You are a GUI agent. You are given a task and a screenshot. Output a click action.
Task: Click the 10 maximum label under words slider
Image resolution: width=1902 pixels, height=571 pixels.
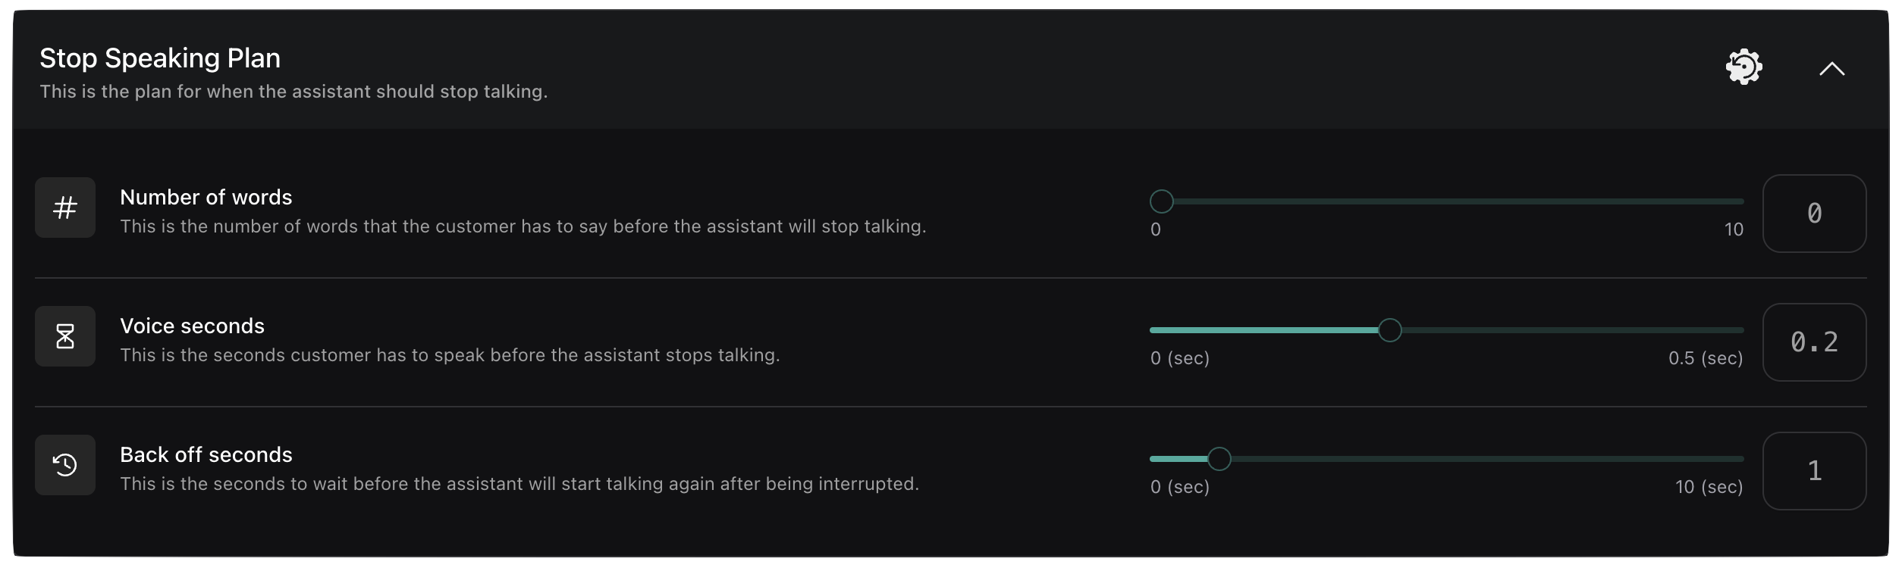[x=1733, y=229]
